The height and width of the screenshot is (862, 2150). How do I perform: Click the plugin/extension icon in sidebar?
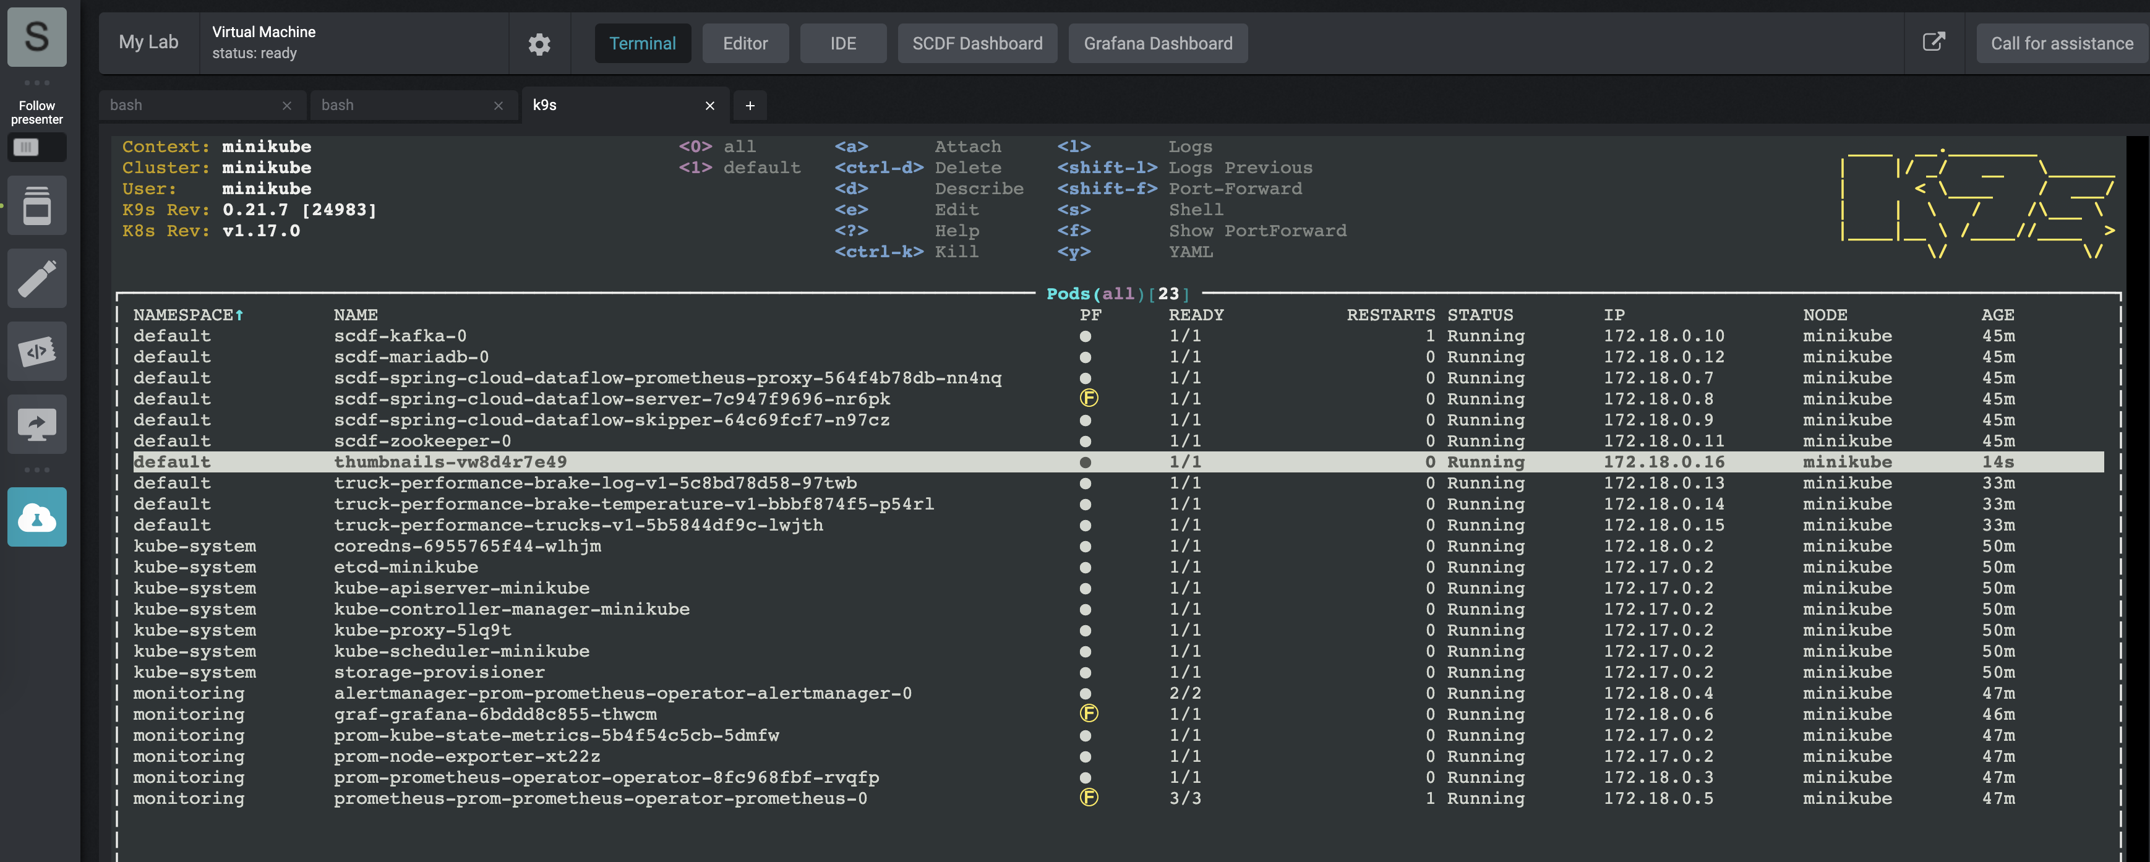37,348
